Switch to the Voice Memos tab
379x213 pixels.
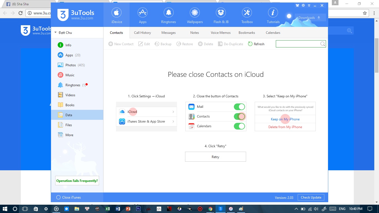click(221, 32)
